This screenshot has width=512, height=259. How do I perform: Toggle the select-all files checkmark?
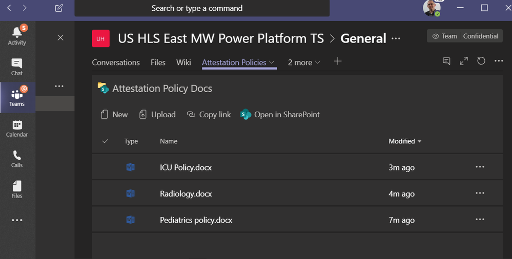coord(105,141)
